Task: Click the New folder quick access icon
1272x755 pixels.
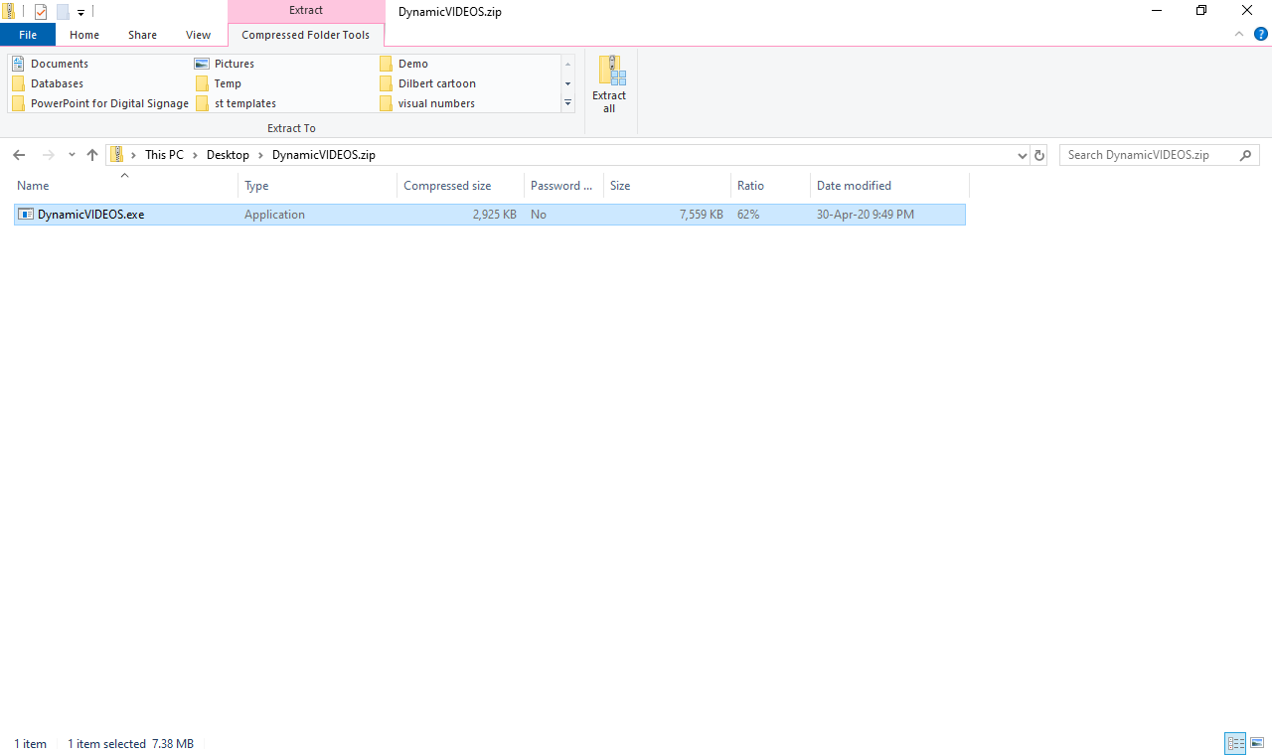Action: [63, 12]
